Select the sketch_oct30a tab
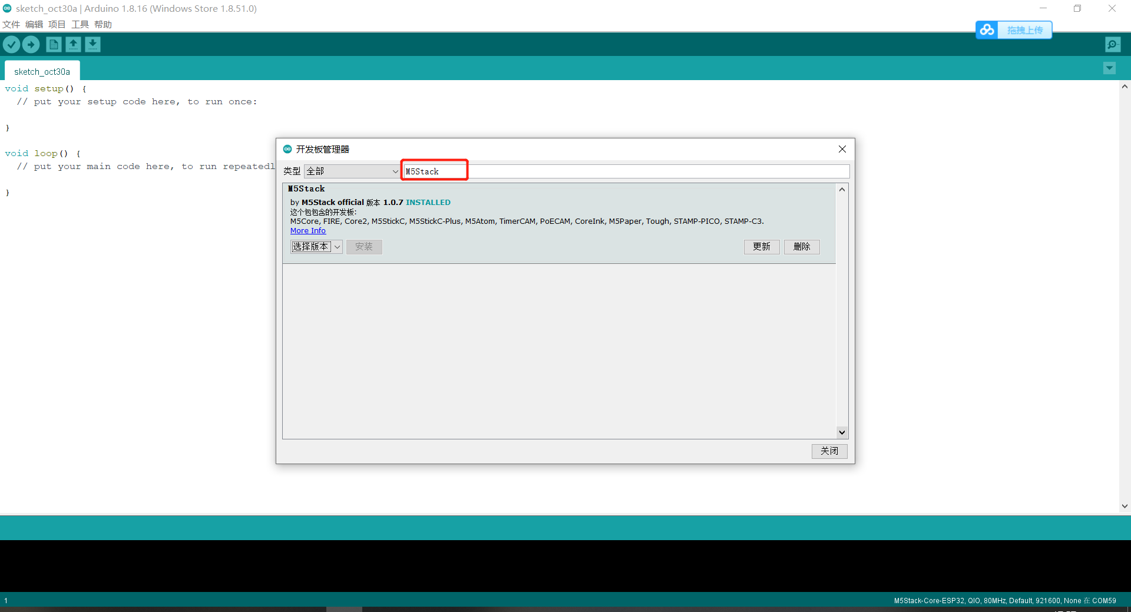 42,71
